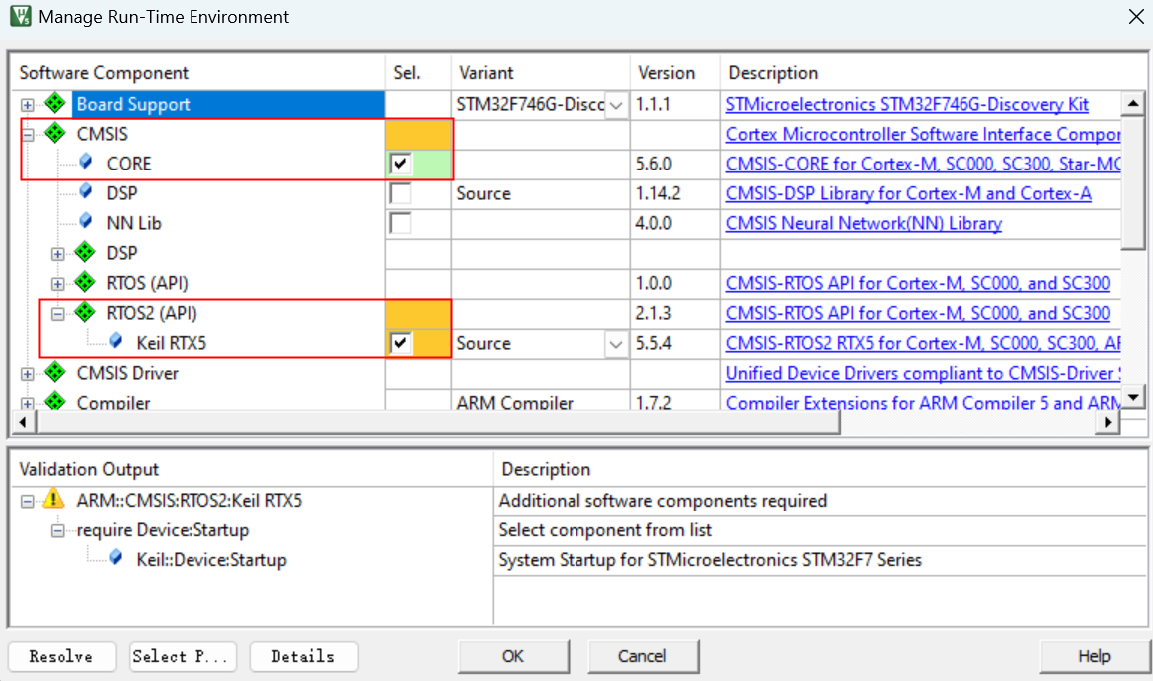Click the blue gem icon next to CORE

point(86,164)
